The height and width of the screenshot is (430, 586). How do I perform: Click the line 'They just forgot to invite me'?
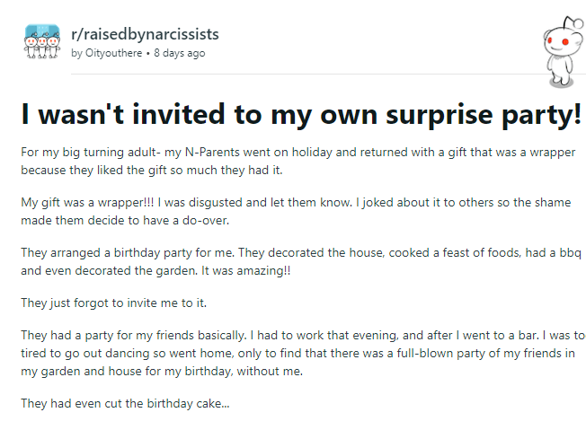[x=113, y=303]
